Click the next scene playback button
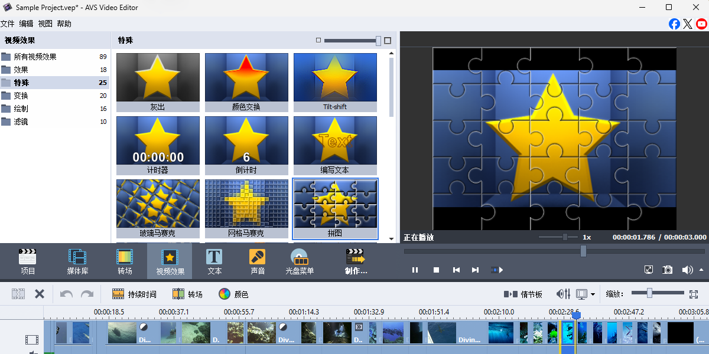This screenshot has width=709, height=354. click(497, 270)
